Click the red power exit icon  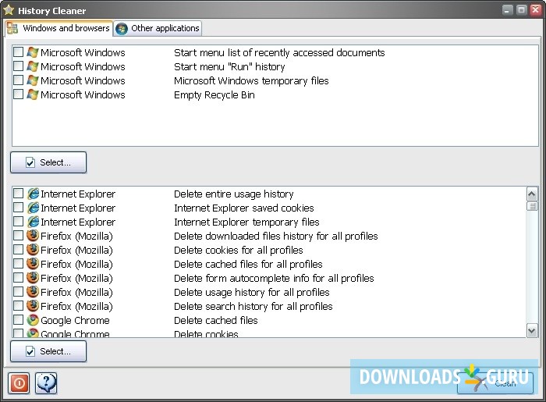[x=19, y=383]
